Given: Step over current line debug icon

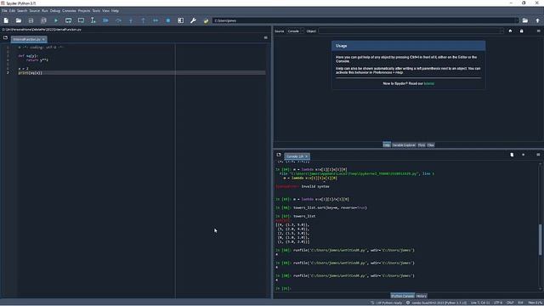Looking at the screenshot, I should (x=118, y=20).
